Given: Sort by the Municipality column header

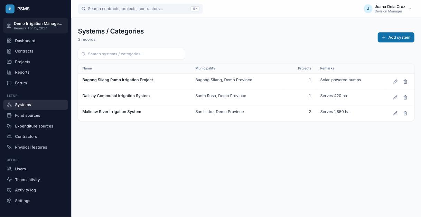Looking at the screenshot, I should coord(205,68).
